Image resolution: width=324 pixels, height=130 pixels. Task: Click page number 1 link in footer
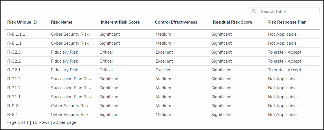click(x=28, y=122)
